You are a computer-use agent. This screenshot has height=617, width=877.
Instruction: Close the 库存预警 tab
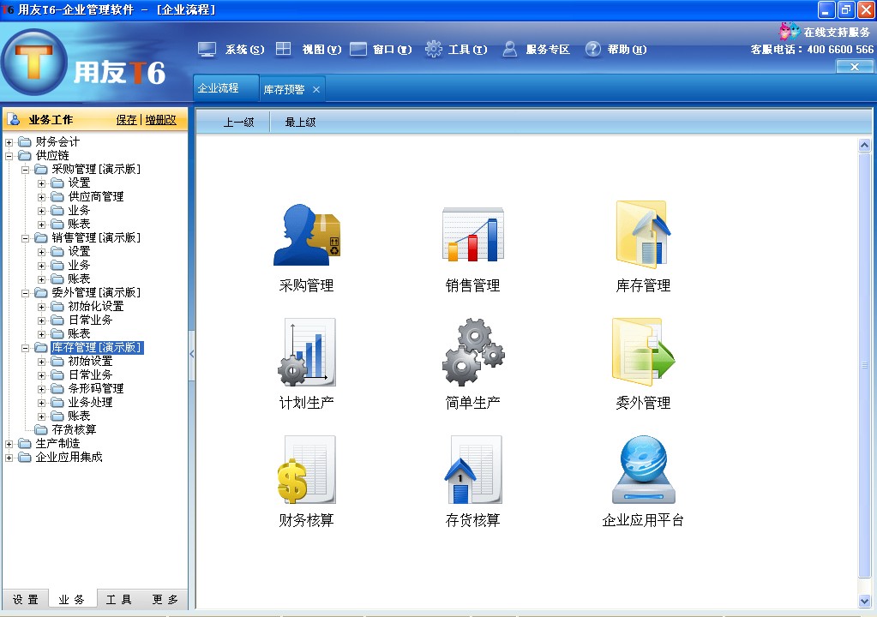pos(316,89)
